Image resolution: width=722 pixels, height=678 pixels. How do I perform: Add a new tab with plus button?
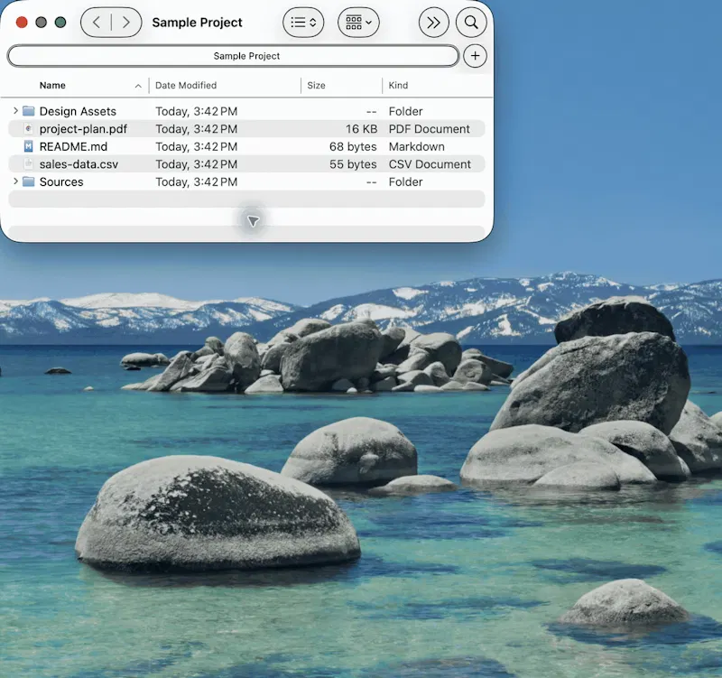pyautogui.click(x=475, y=56)
